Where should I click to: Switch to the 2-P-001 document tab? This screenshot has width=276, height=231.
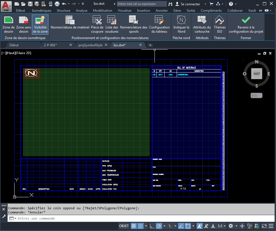coord(50,45)
